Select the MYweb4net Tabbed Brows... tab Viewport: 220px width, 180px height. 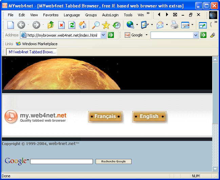(32, 52)
